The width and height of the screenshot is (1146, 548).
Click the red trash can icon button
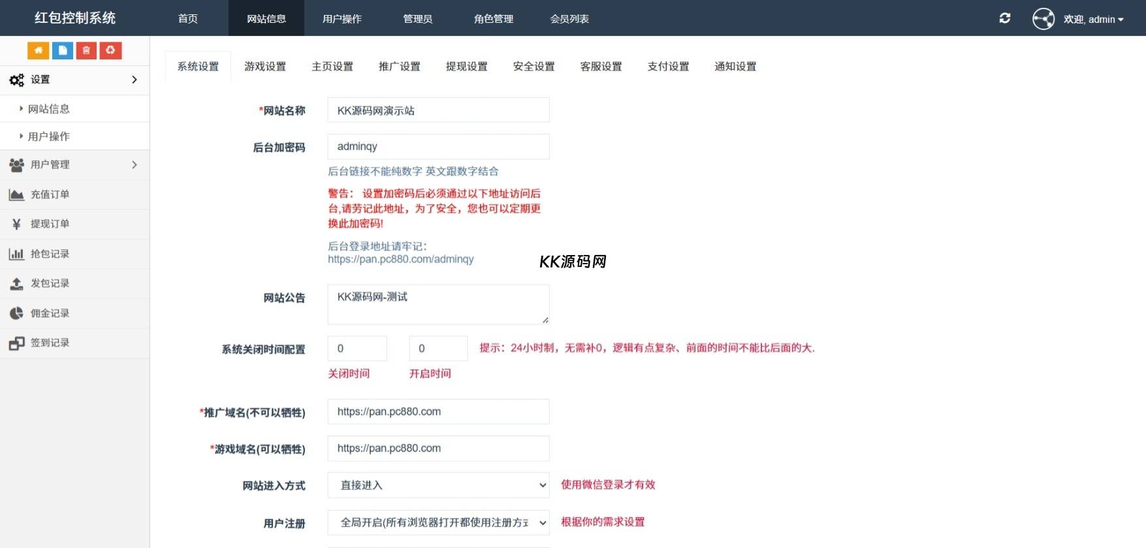[86, 50]
